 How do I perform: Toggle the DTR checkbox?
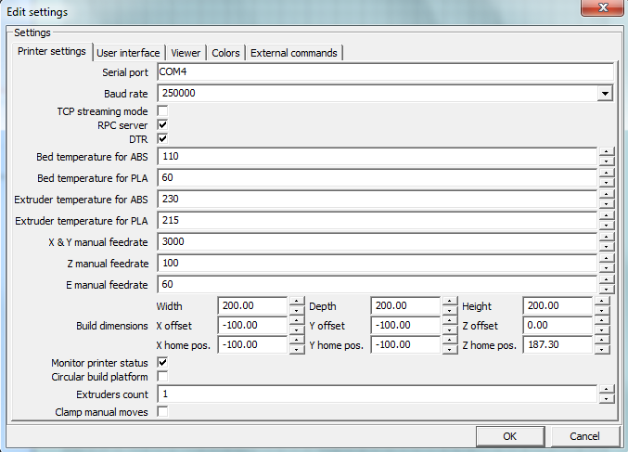(x=162, y=138)
